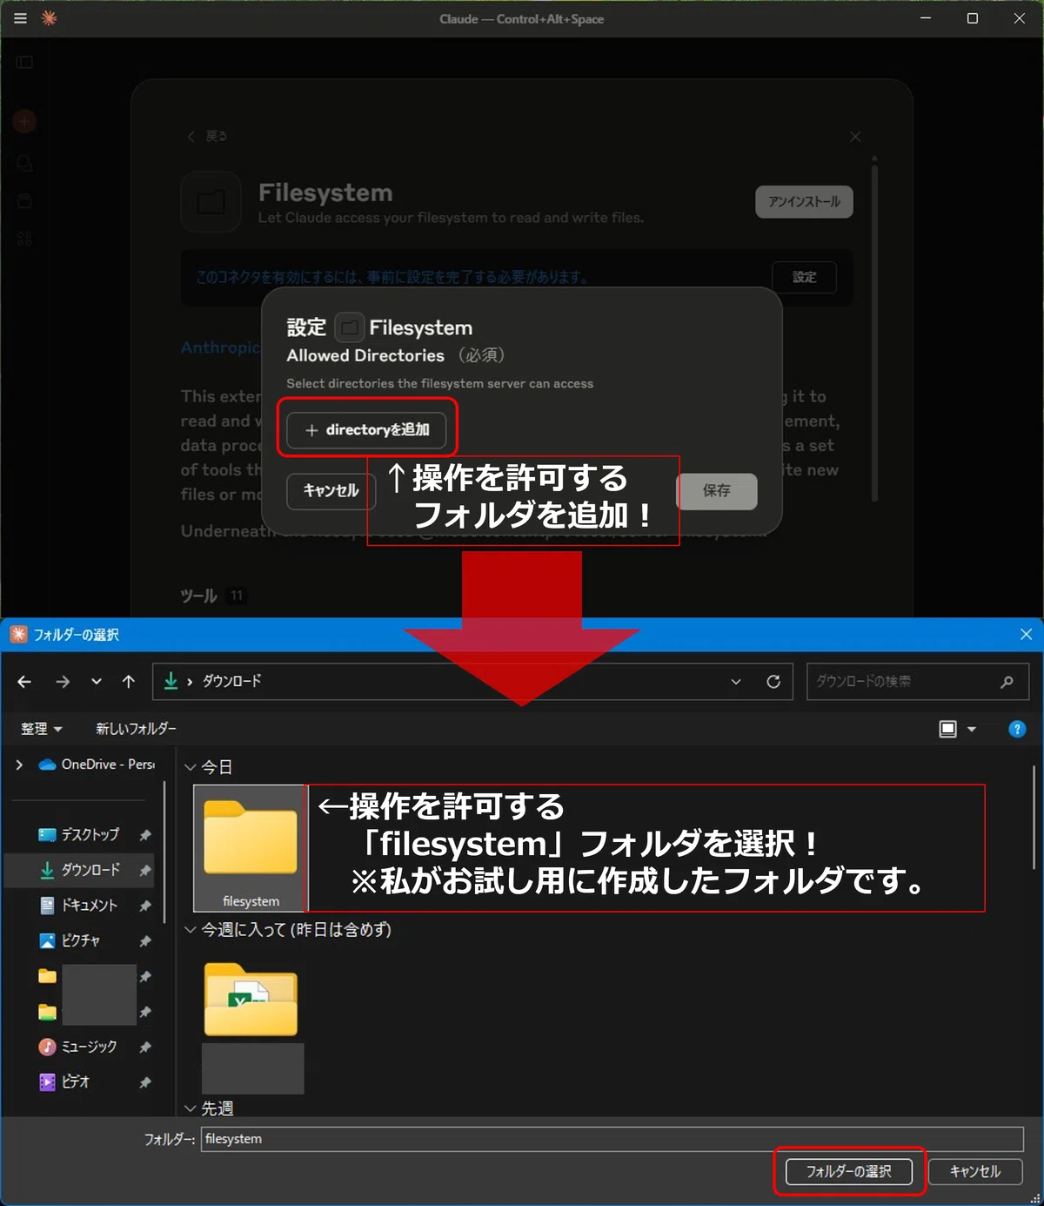The image size is (1044, 1206).
Task: Collapse the 今日 group
Action: pos(191,768)
